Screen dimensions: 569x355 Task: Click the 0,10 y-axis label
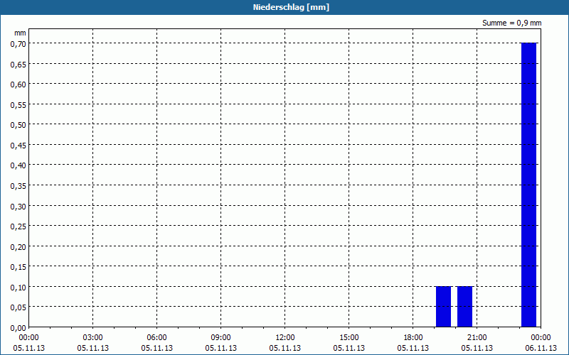tap(18, 288)
